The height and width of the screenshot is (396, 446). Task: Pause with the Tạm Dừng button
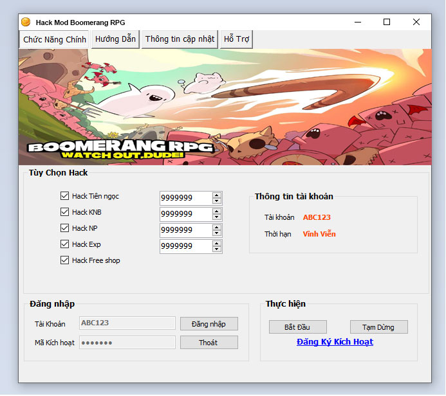378,327
